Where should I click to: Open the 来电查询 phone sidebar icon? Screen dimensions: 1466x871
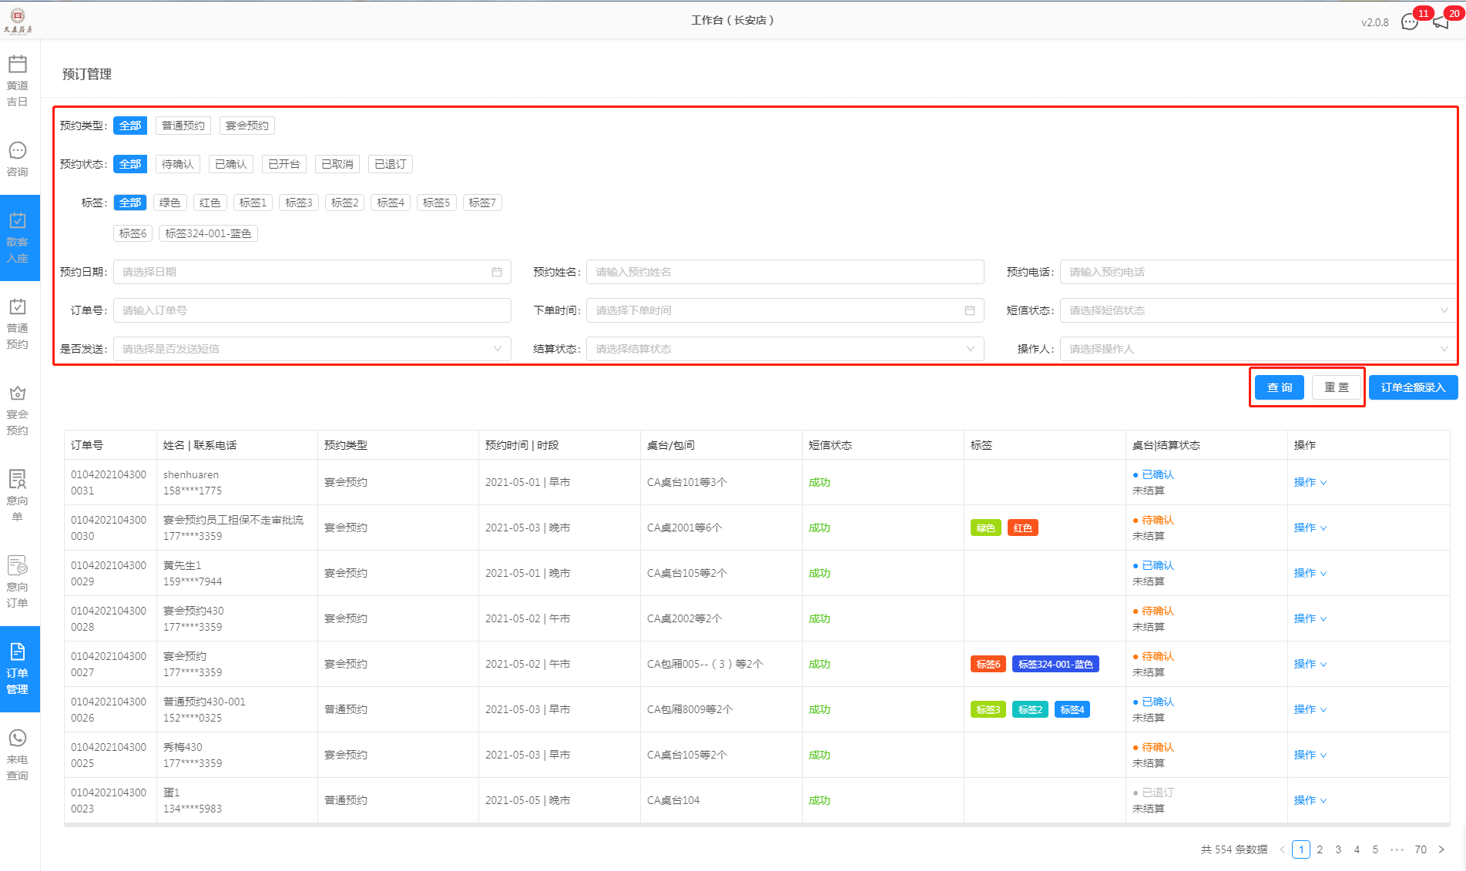[x=18, y=755]
